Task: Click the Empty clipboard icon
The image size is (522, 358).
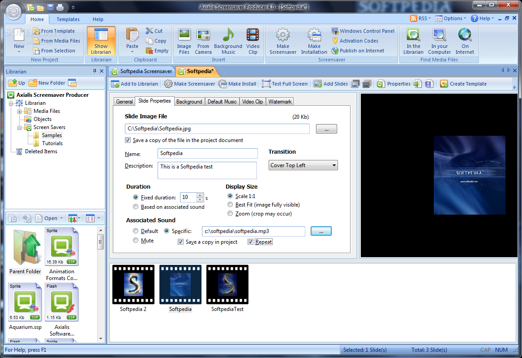Action: pyautogui.click(x=150, y=51)
